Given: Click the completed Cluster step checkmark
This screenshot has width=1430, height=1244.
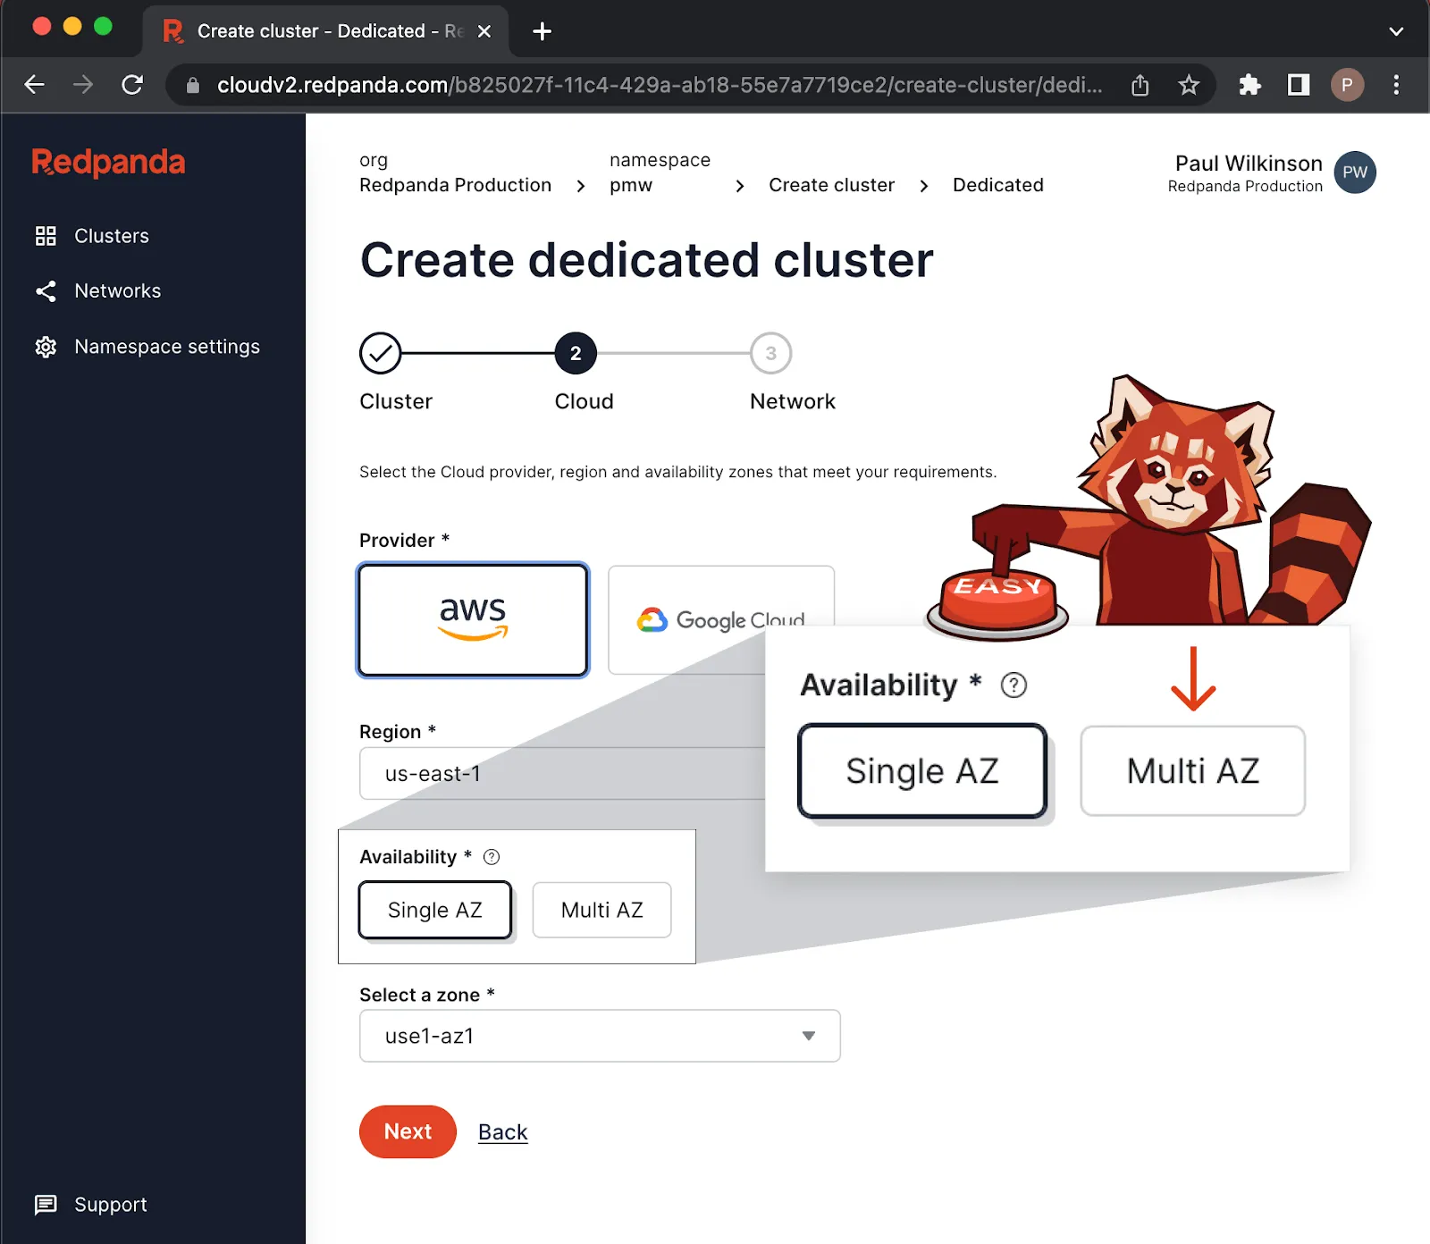Looking at the screenshot, I should (380, 352).
